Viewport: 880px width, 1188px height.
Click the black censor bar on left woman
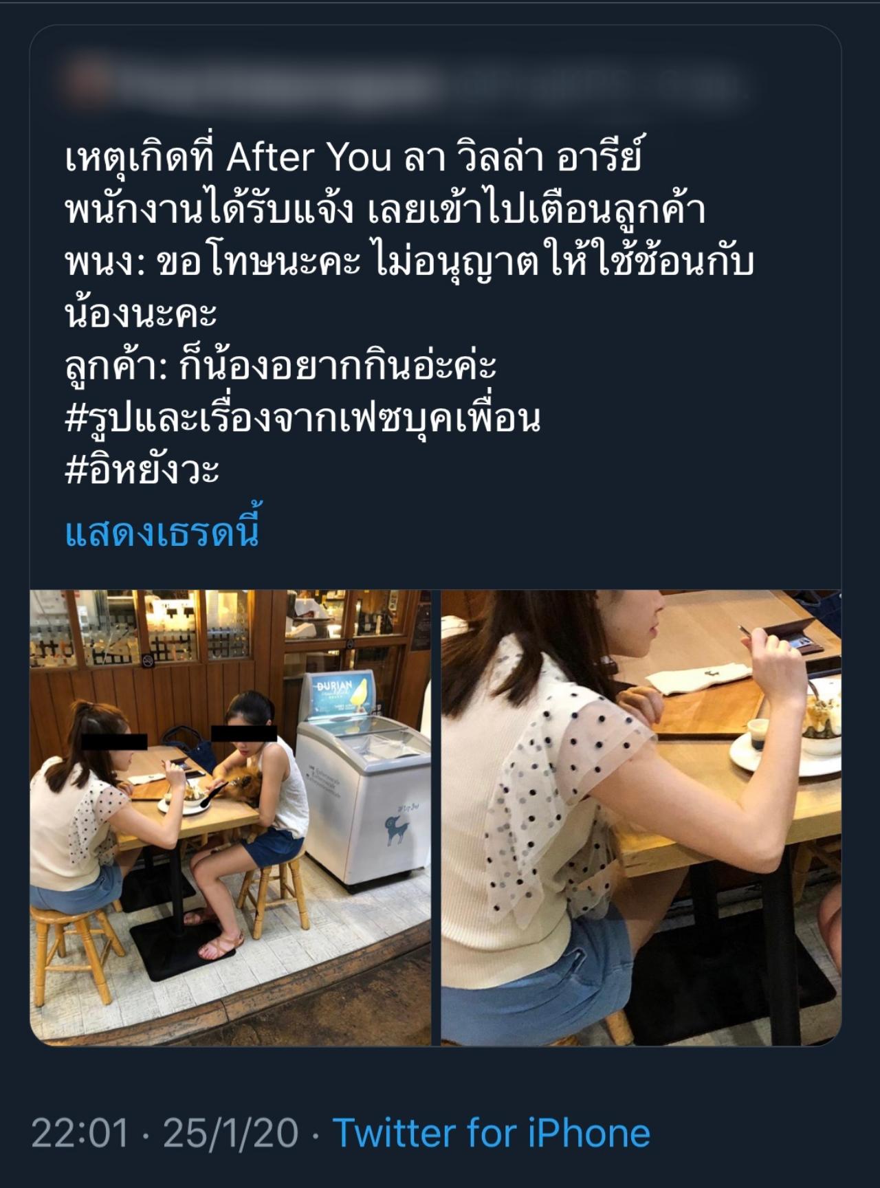click(x=115, y=742)
